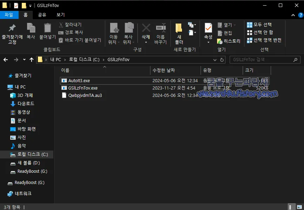Open 속성 properties icon

(x=208, y=28)
